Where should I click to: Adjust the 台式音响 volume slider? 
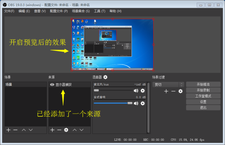(113, 103)
